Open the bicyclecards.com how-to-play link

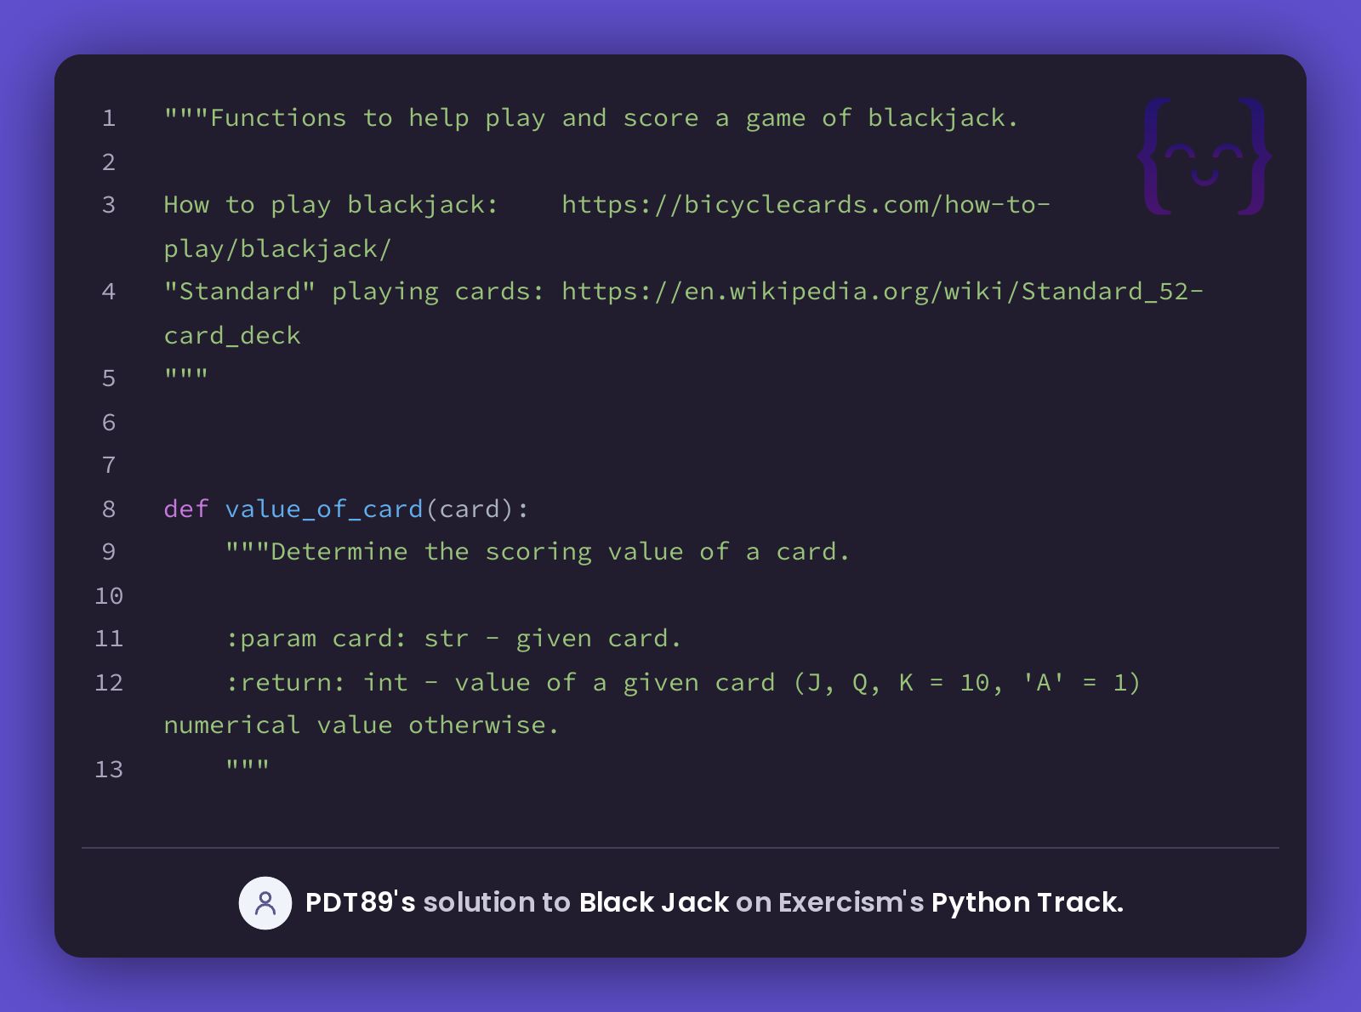point(806,204)
